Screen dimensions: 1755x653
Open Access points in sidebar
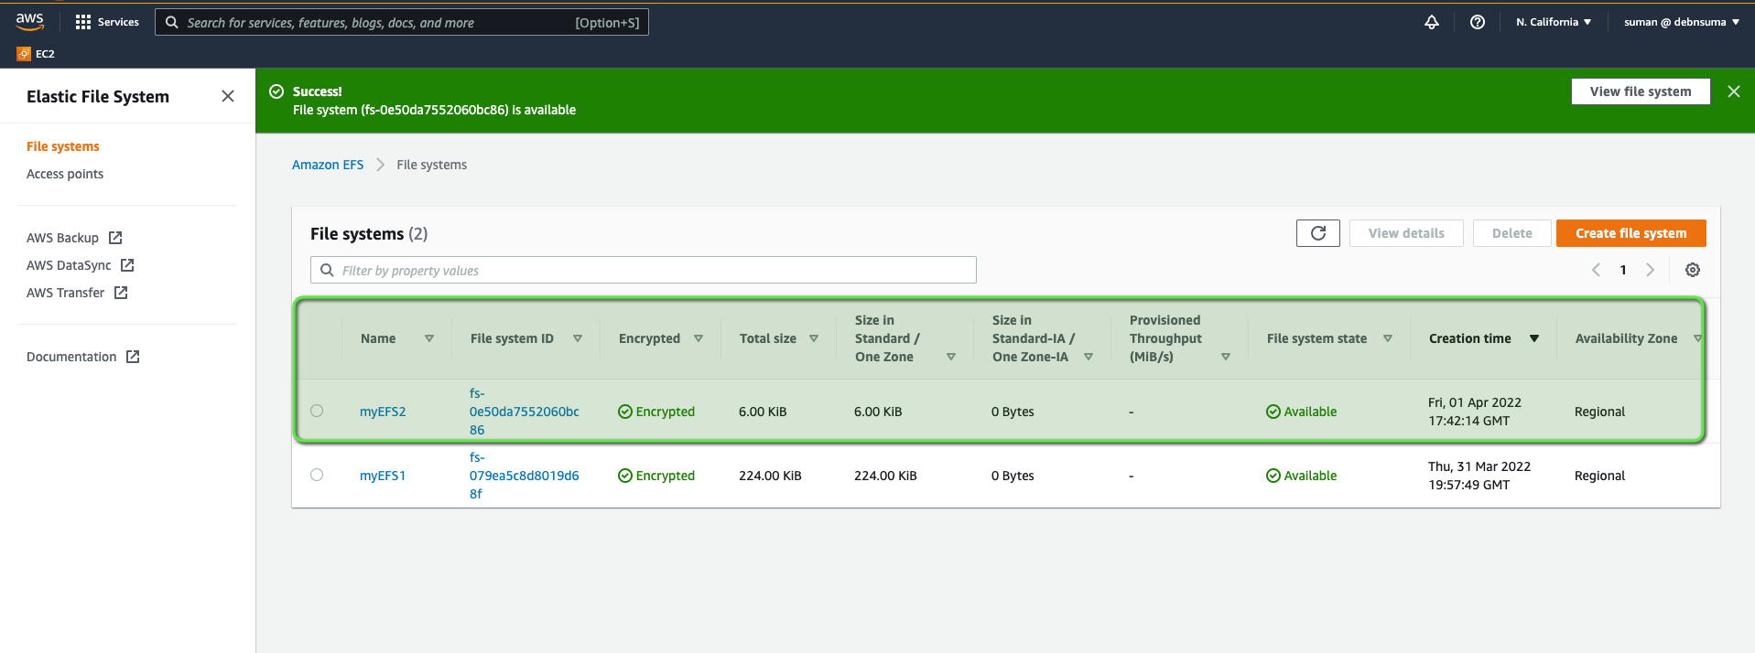pos(65,174)
